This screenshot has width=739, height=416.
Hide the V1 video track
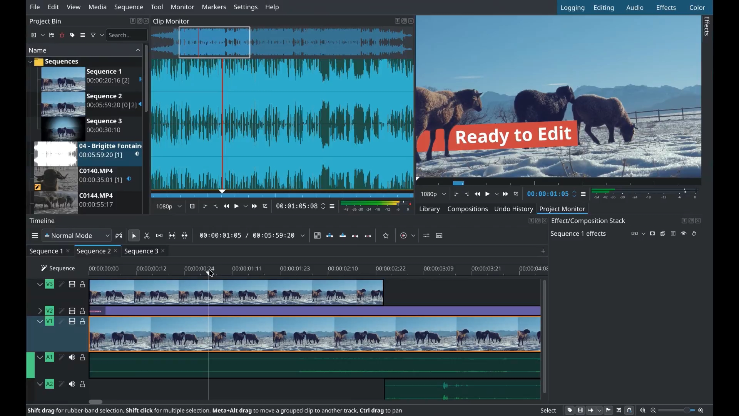pyautogui.click(x=72, y=321)
